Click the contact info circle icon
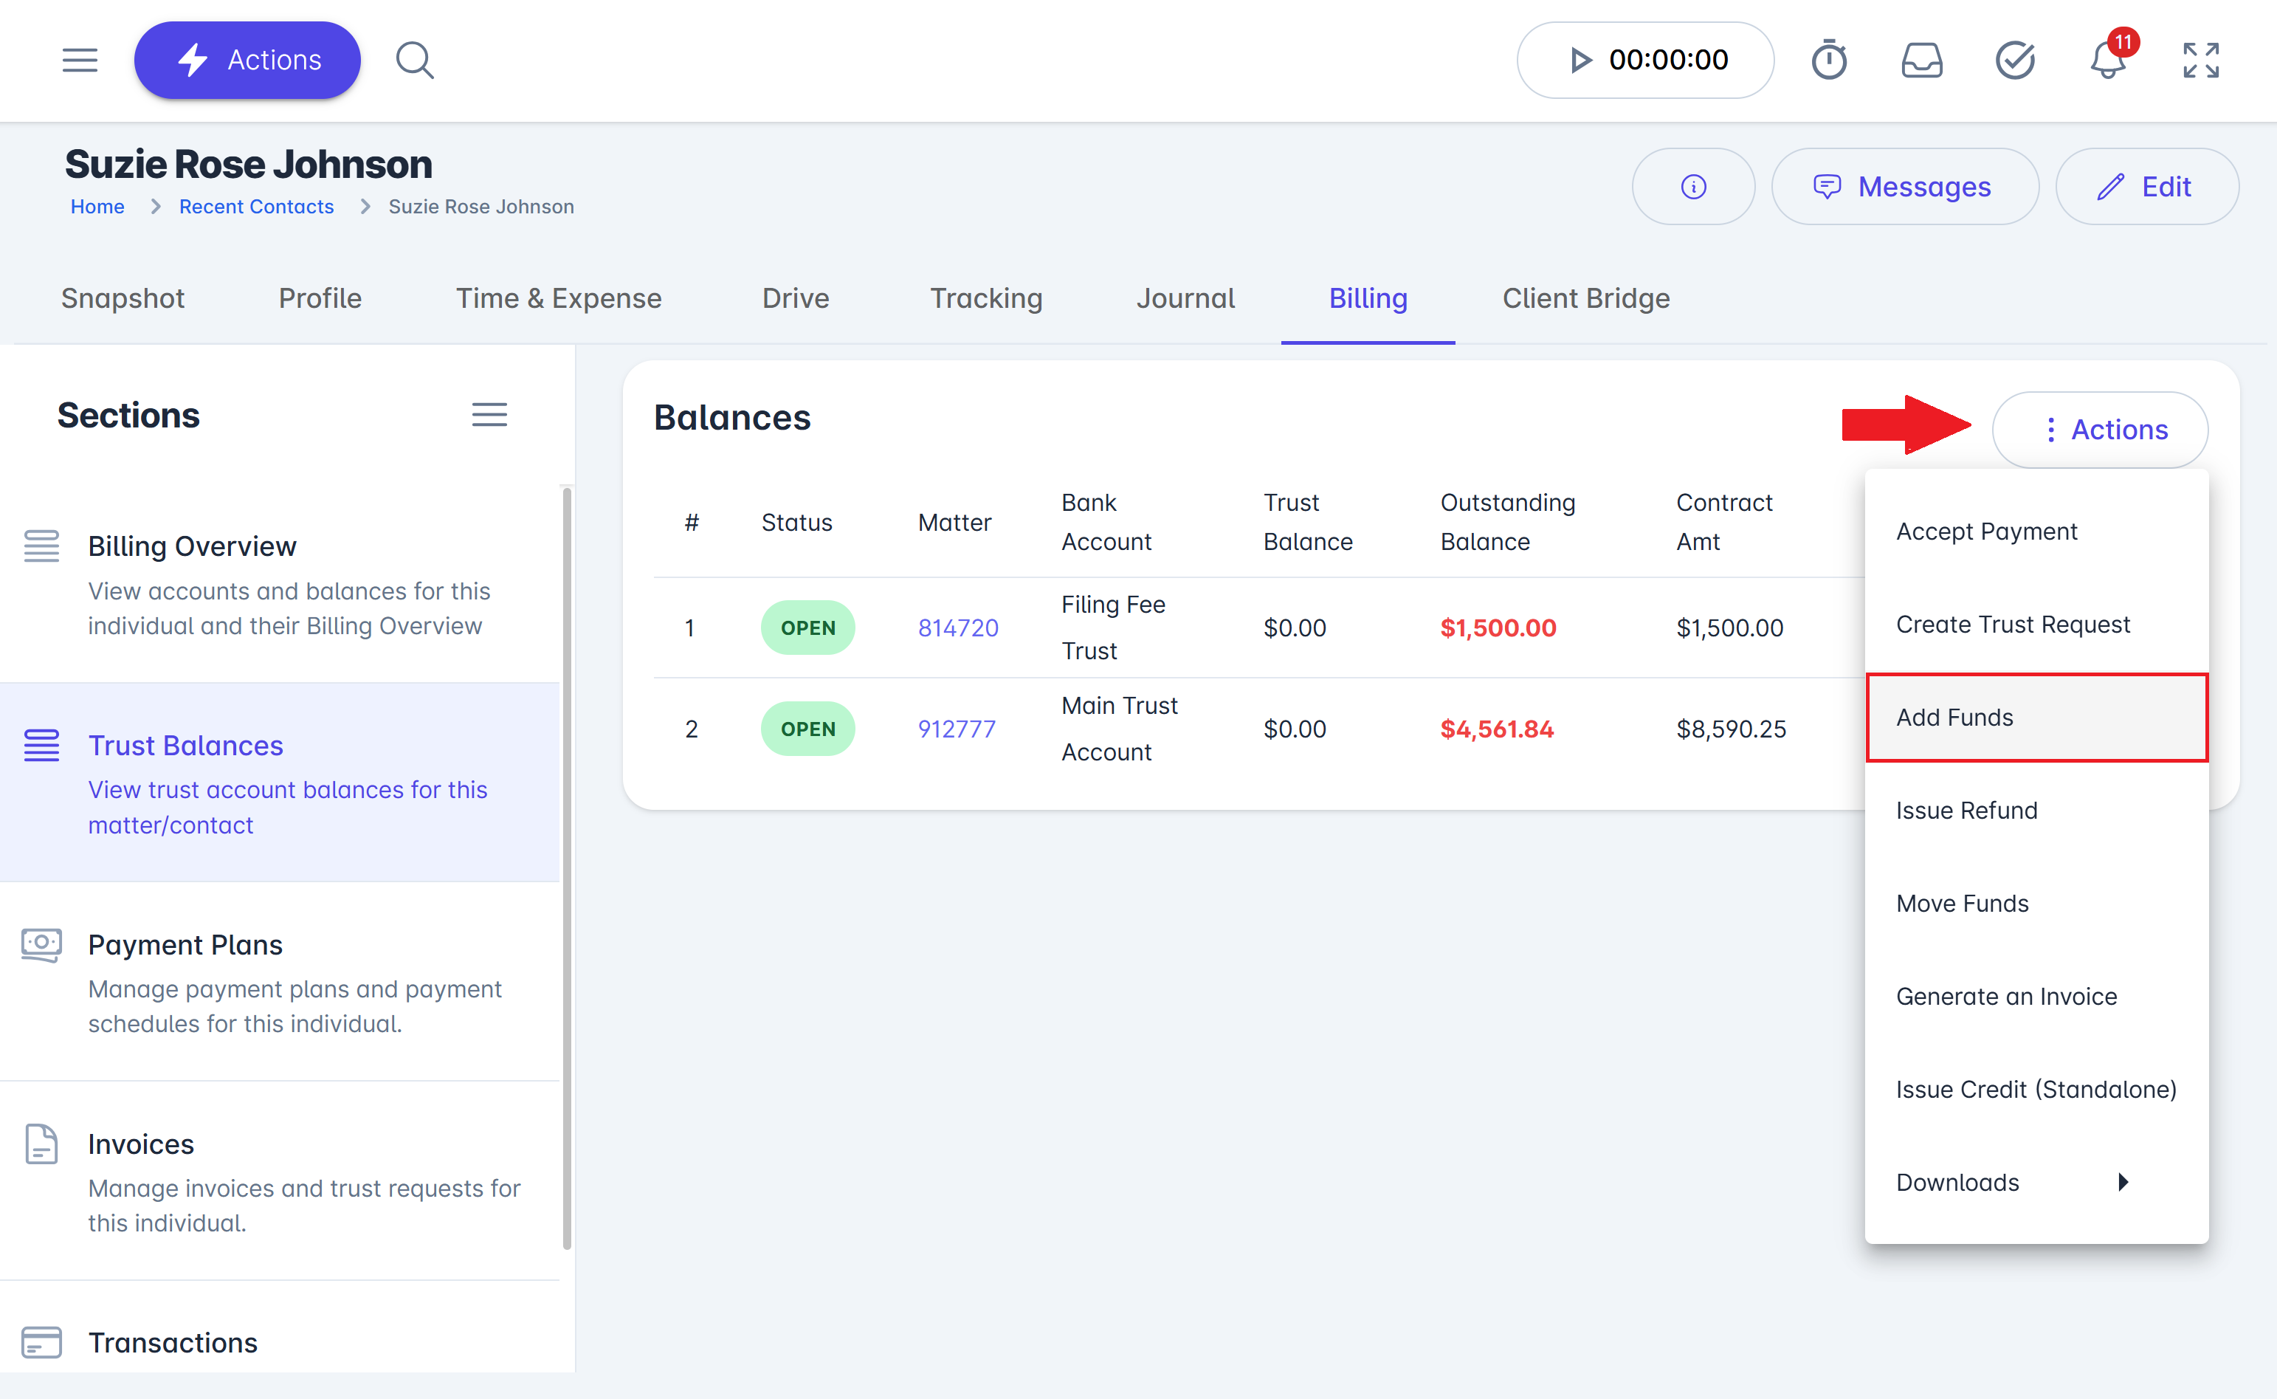The image size is (2277, 1399). 1692,187
